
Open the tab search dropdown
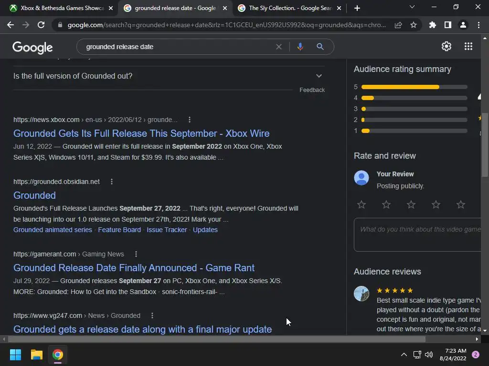point(412,7)
